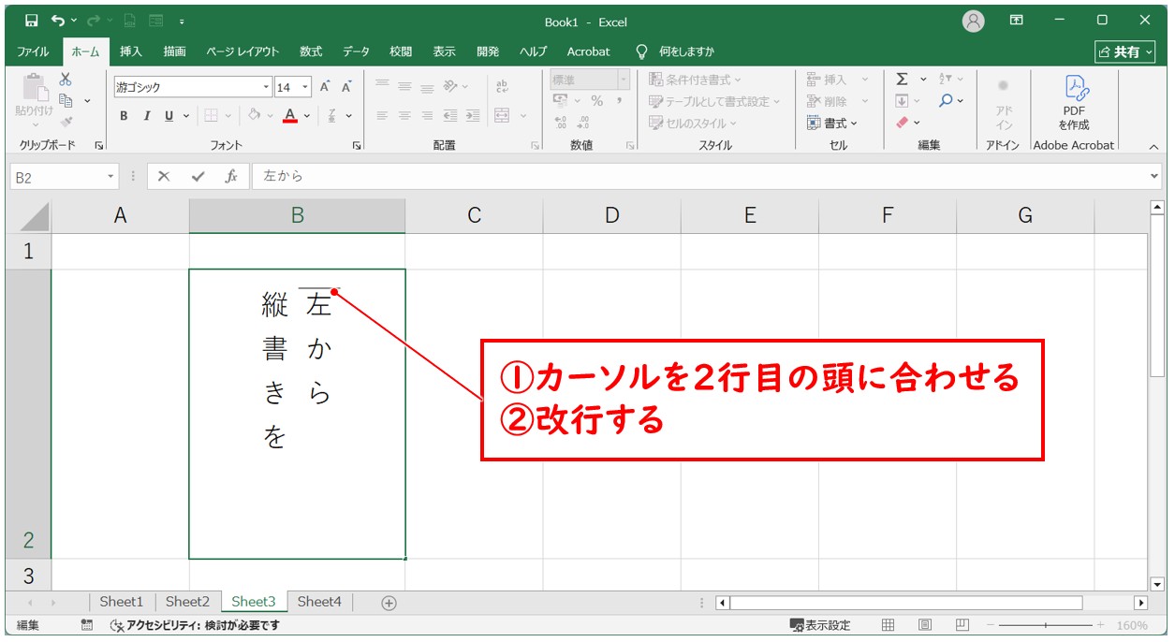Open the 書式 format dropdown in セル group

832,123
